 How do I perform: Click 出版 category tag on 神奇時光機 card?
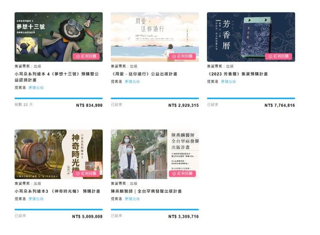[37, 184]
